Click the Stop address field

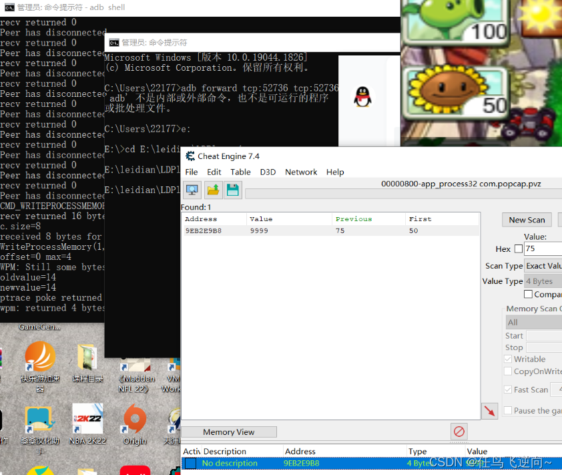point(544,347)
